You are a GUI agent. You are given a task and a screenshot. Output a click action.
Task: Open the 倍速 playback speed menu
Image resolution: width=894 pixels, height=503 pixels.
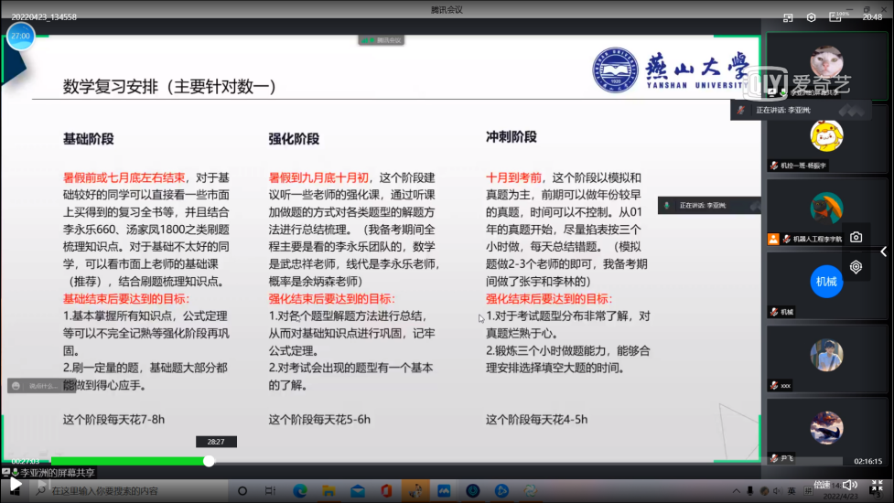click(x=822, y=485)
